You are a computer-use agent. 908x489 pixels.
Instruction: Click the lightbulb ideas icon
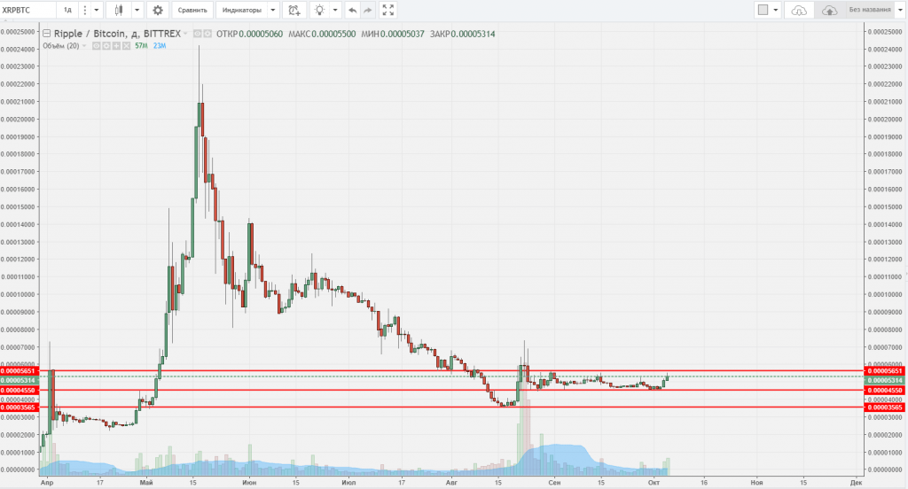(x=319, y=11)
